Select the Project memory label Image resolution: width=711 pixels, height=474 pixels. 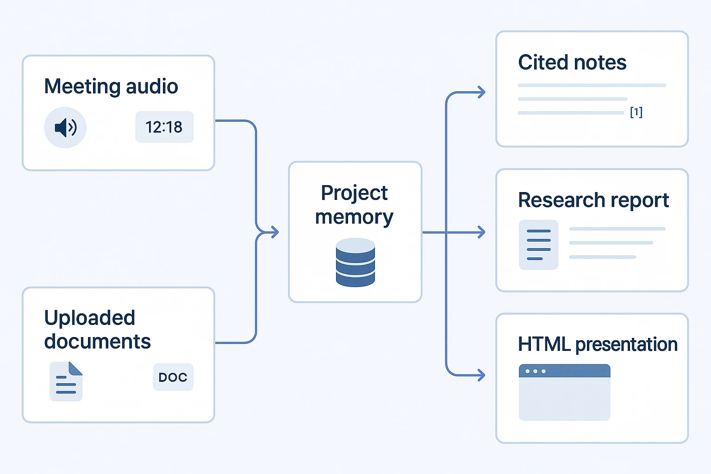355,205
